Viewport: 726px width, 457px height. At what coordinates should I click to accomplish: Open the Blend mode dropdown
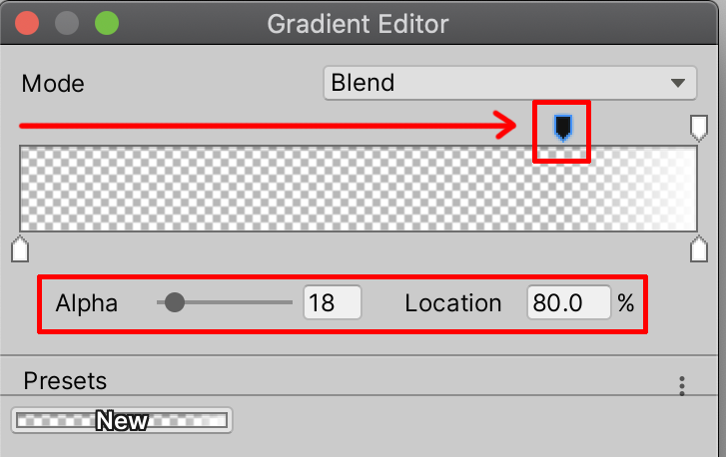[x=509, y=83]
